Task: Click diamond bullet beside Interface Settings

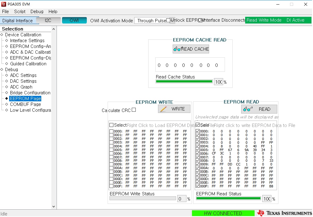Action: tap(7, 41)
